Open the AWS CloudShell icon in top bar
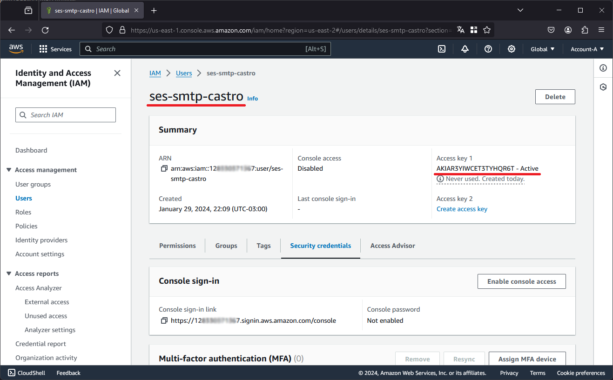 pyautogui.click(x=442, y=49)
